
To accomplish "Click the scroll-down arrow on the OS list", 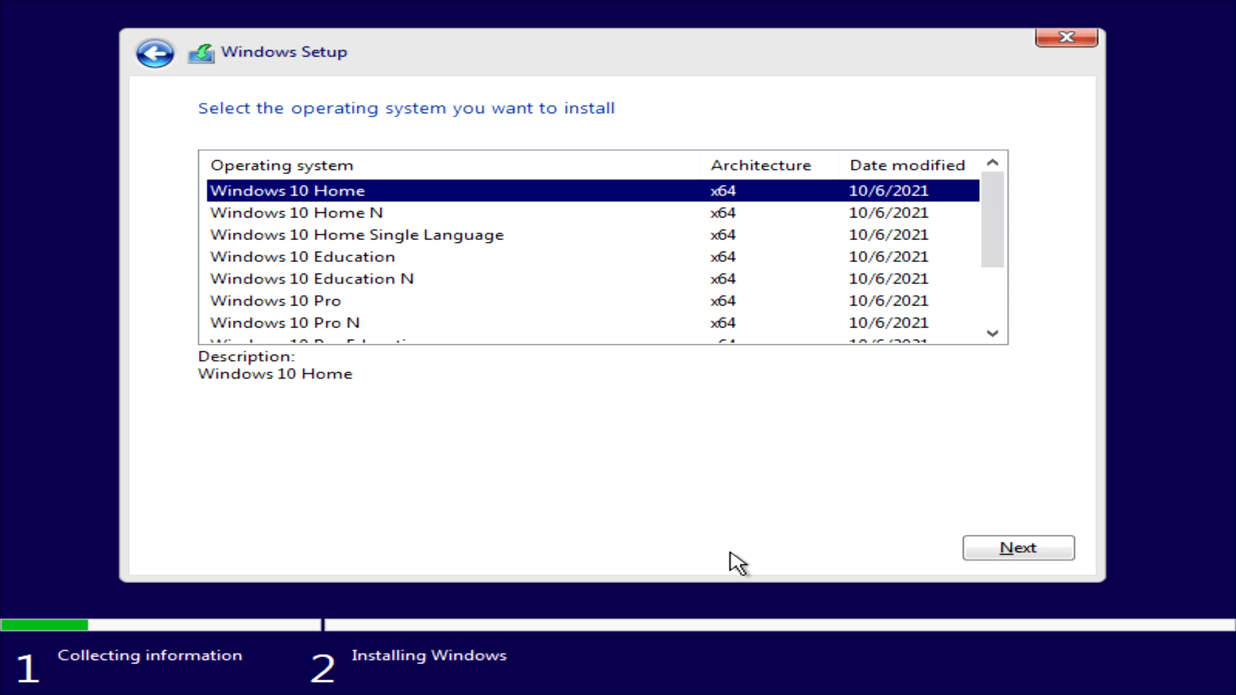I will tap(993, 333).
